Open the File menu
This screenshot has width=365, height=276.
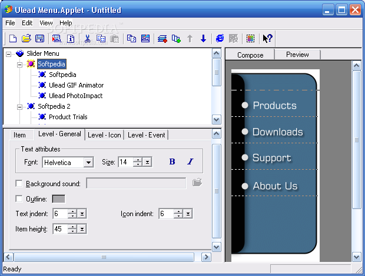coord(10,23)
